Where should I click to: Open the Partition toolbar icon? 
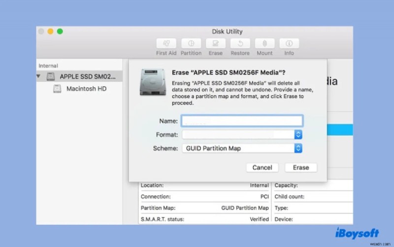191,43
